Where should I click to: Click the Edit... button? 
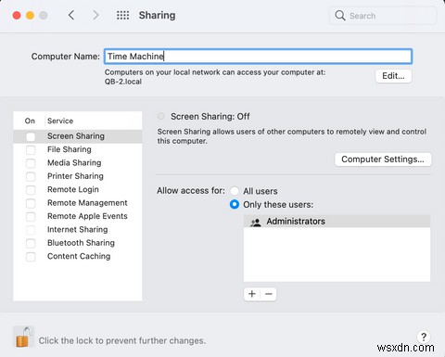coord(393,76)
